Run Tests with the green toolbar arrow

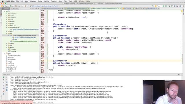click(x=163, y=6)
